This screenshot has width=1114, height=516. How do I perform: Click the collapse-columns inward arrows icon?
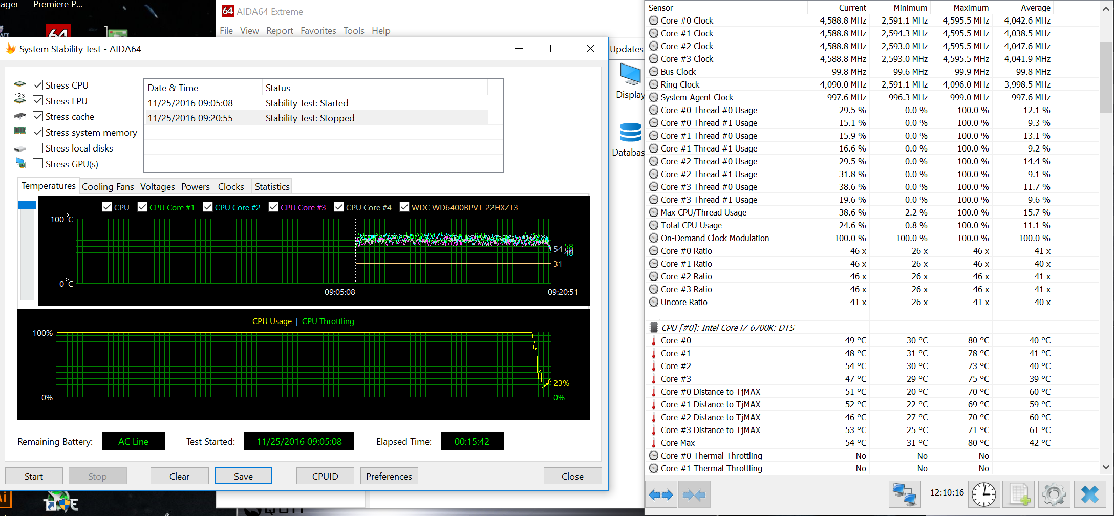pos(694,495)
